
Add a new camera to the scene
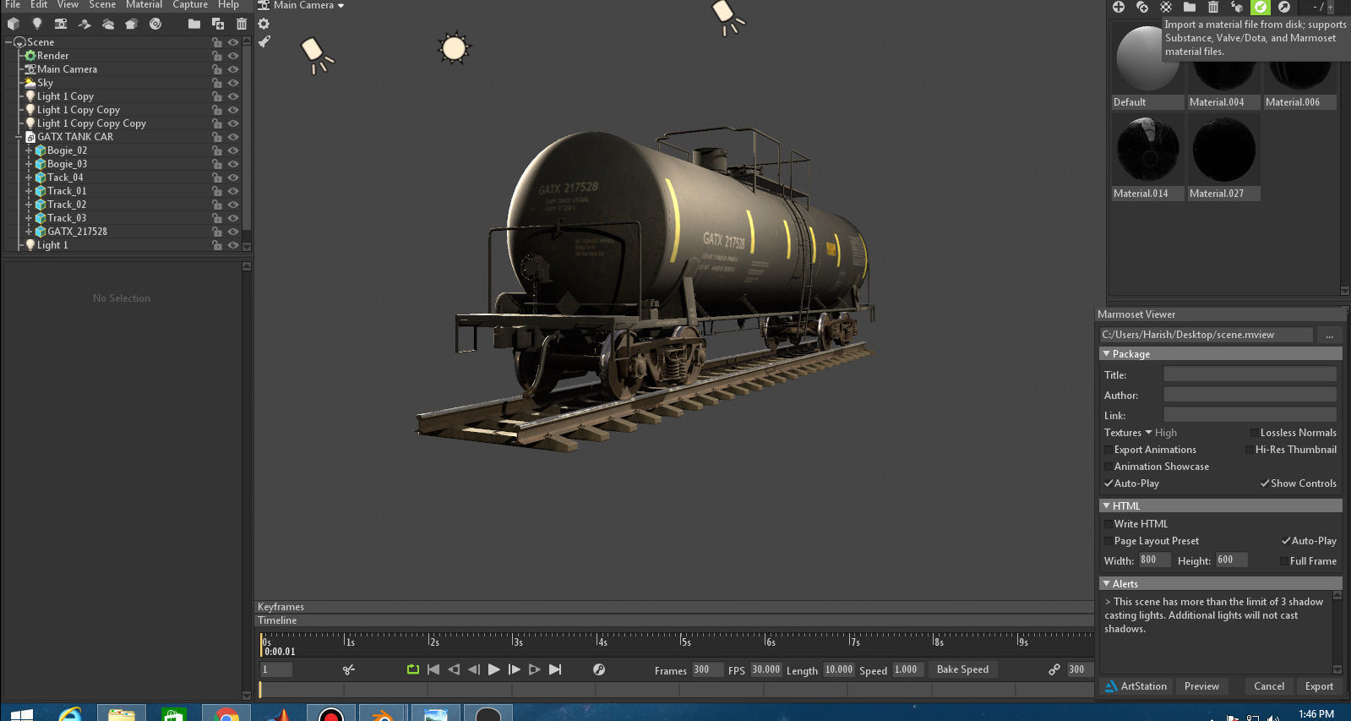[61, 24]
